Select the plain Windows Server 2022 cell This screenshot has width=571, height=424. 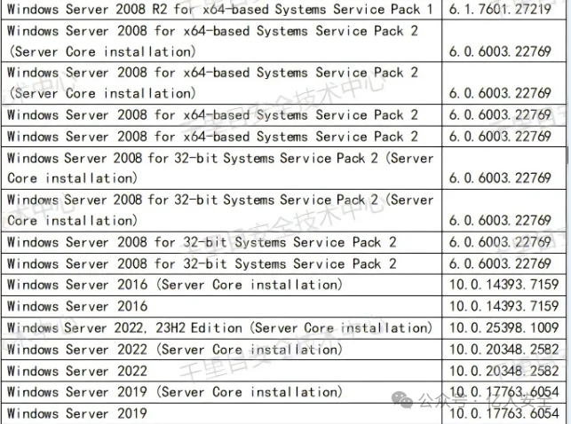click(221, 371)
